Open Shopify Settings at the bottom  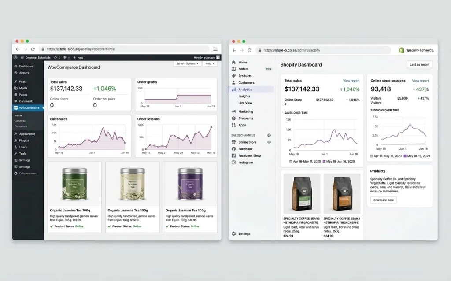(x=244, y=233)
